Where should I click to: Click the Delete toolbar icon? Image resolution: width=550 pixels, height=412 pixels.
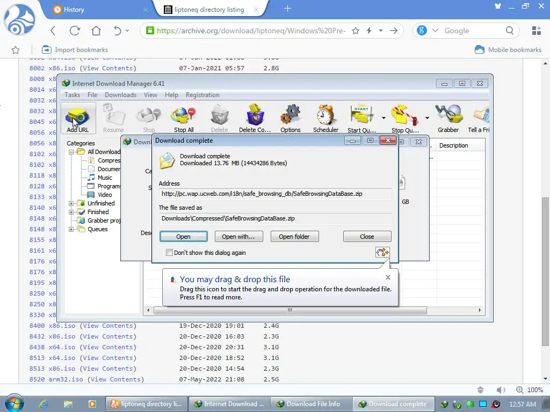[219, 118]
